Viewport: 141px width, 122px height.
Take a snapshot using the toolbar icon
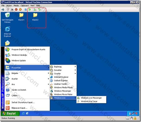pos(35,10)
